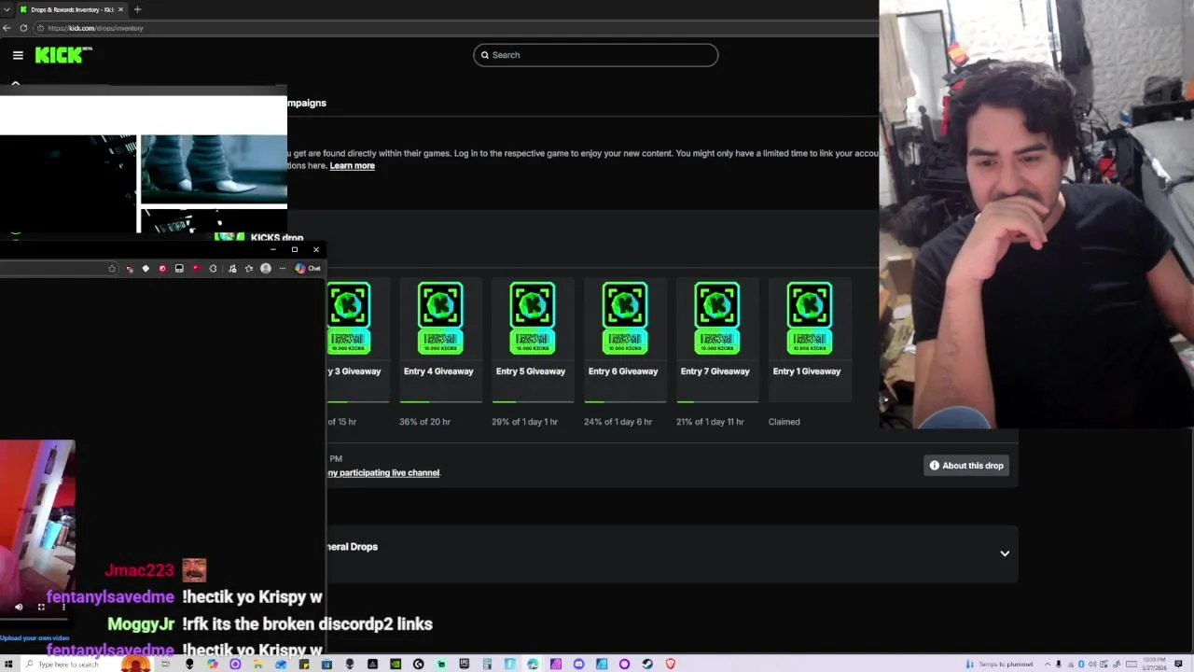1194x672 pixels.
Task: Click the '36% of 20 hr' text
Action: pos(424,422)
